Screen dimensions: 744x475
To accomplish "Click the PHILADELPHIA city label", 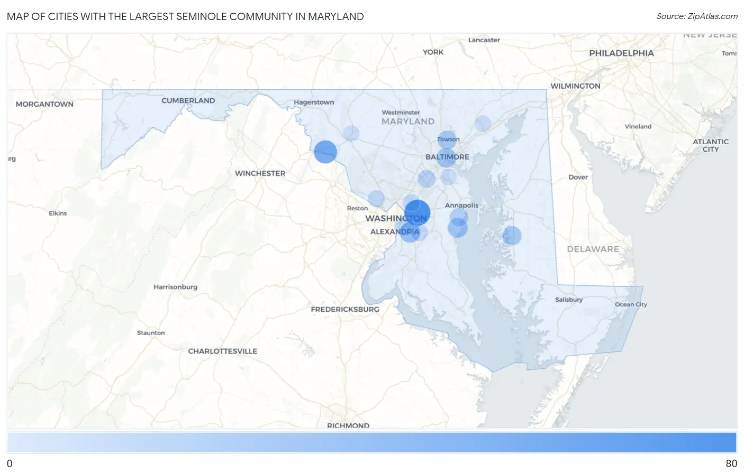I will [x=621, y=53].
